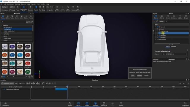Open the Library Favorites tab
This screenshot has width=190, height=107.
26,17
